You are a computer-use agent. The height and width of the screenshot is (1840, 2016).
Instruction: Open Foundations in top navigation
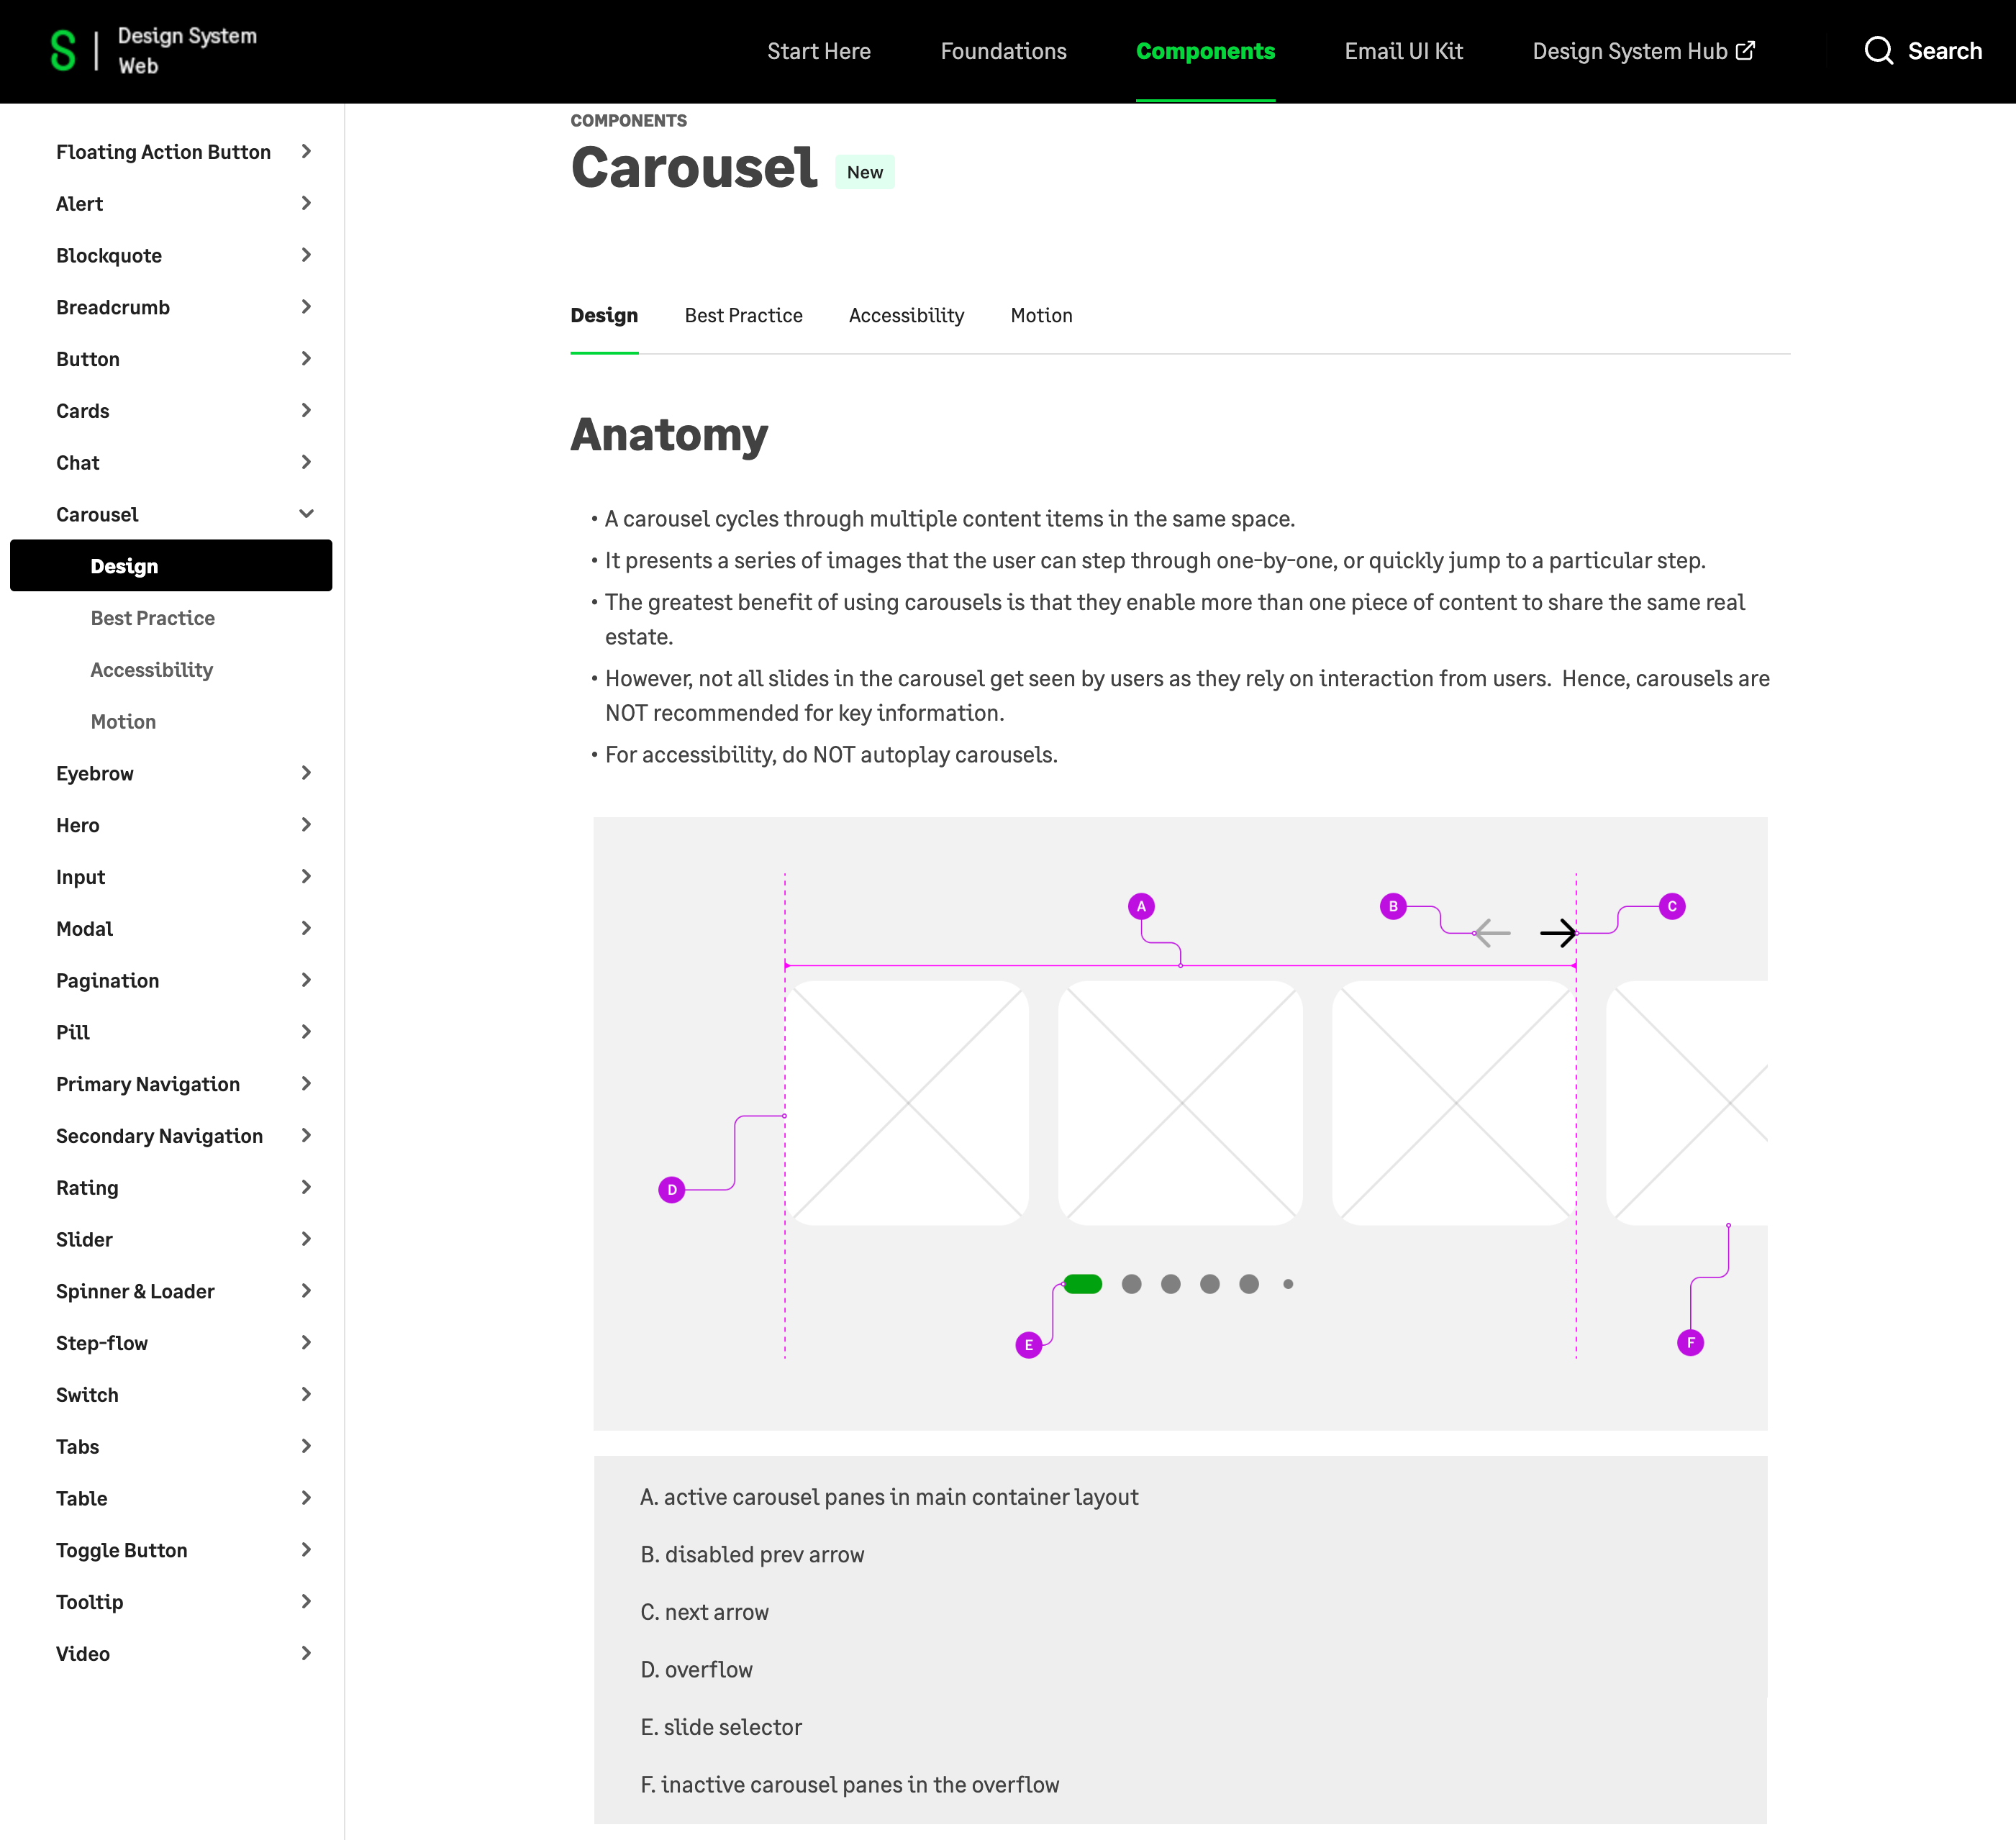coord(1003,51)
